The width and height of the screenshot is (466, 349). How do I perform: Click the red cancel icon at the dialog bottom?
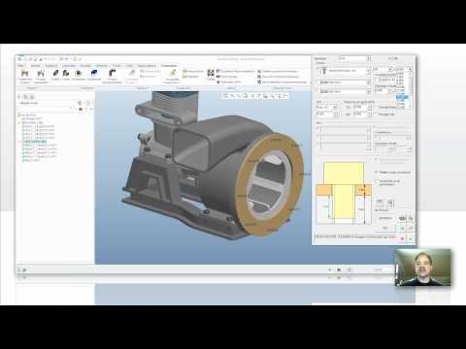(x=402, y=238)
